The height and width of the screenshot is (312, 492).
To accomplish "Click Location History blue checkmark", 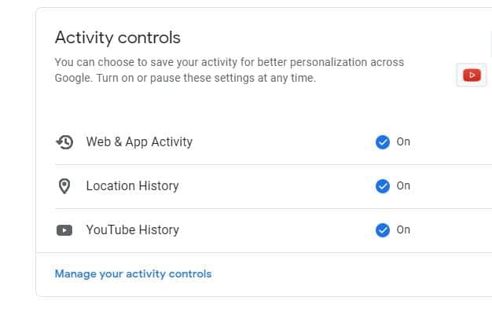I will 383,186.
